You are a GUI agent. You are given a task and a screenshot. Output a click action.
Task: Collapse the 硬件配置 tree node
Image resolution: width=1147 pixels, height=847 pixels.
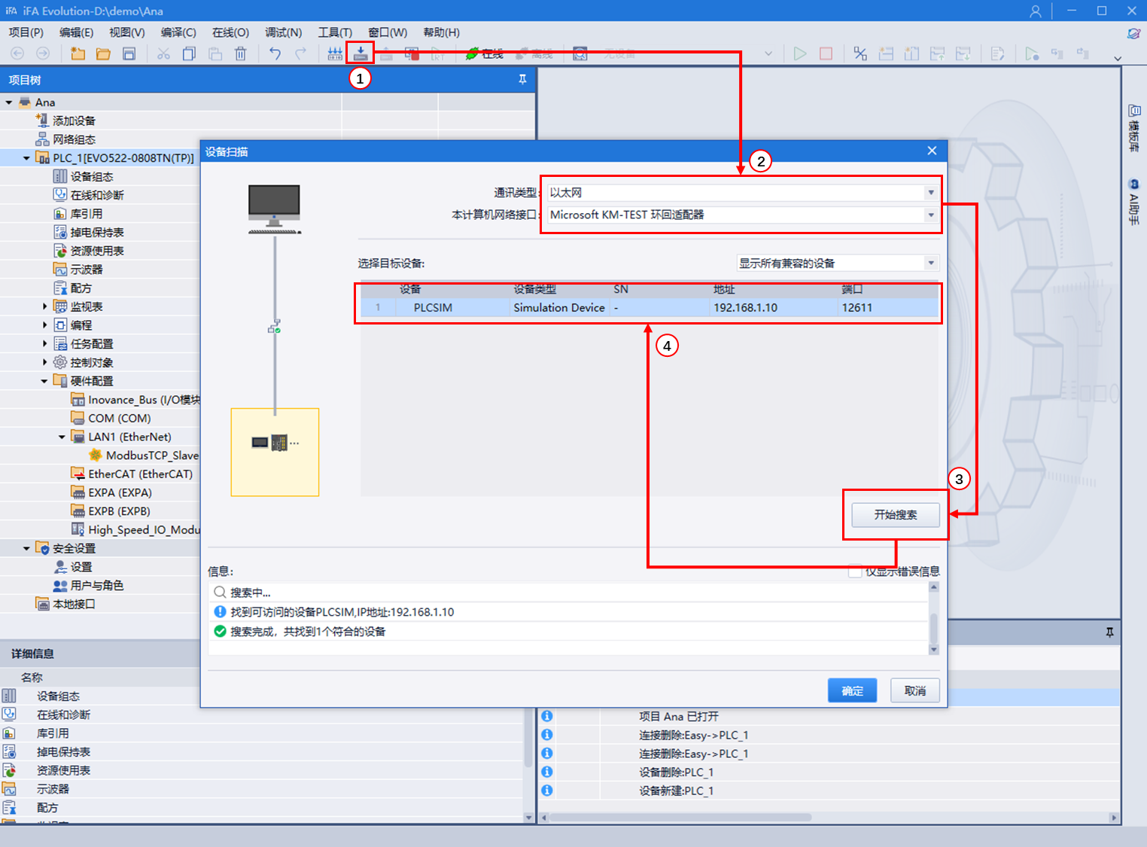click(44, 381)
